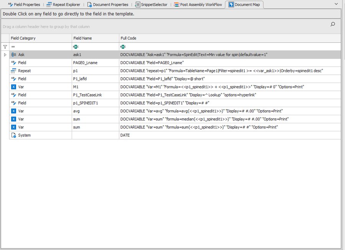Click the Ask category icon
The width and height of the screenshot is (345, 250).
pos(14,55)
